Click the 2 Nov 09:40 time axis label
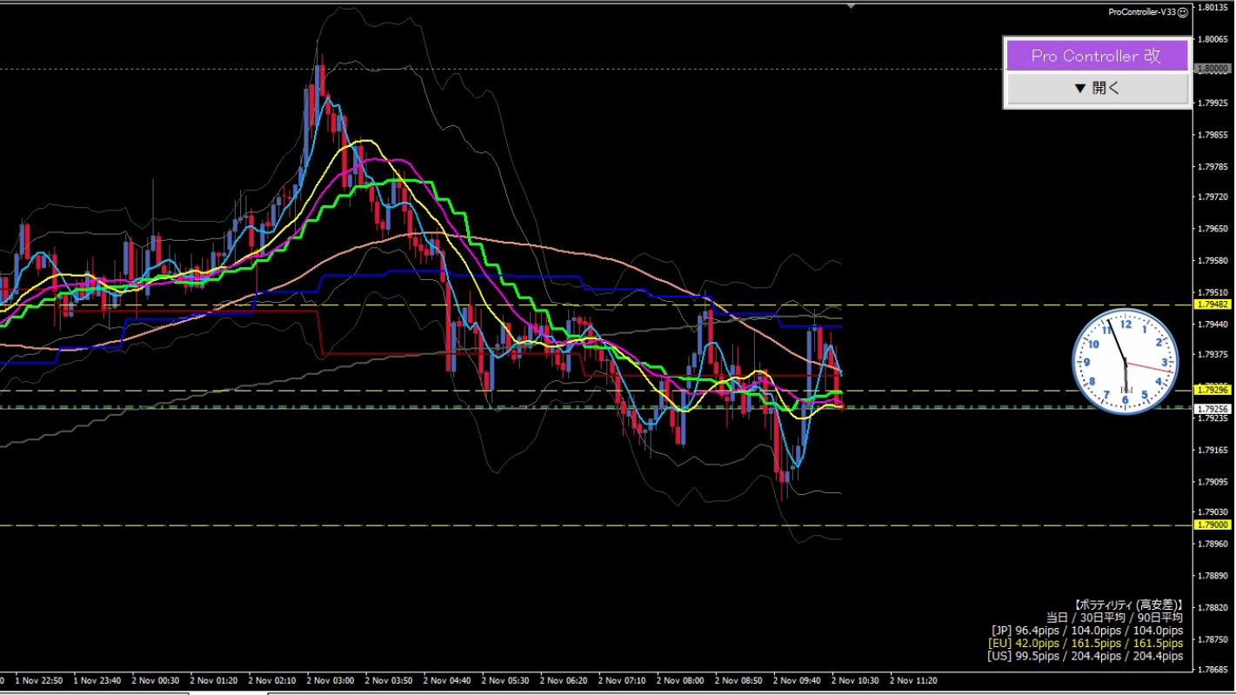The width and height of the screenshot is (1236, 695). 798,680
